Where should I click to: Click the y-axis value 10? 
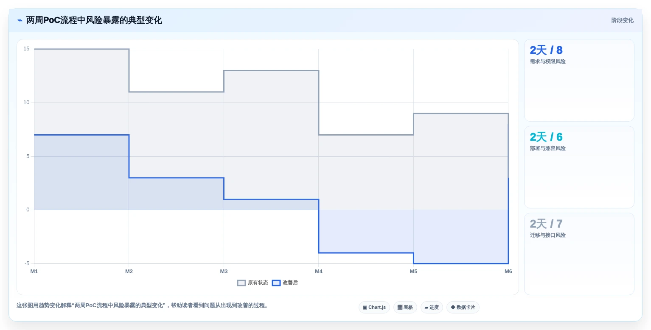coord(26,103)
